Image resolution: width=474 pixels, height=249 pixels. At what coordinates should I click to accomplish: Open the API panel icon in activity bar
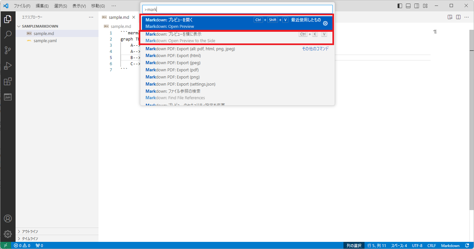click(8, 97)
